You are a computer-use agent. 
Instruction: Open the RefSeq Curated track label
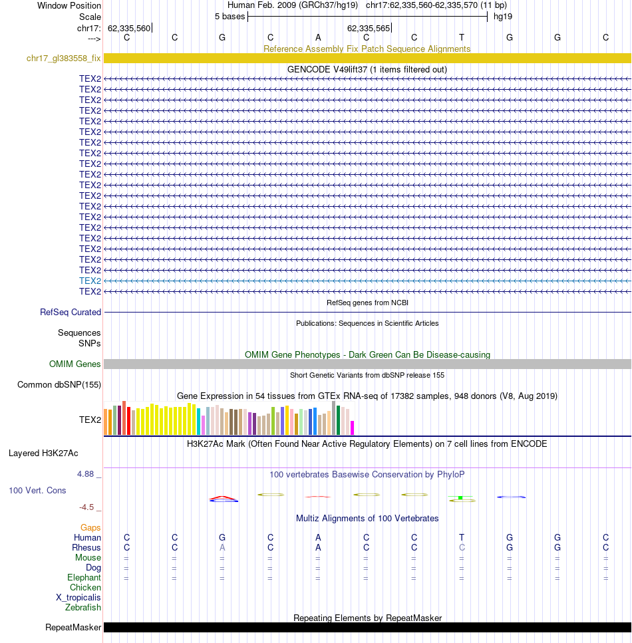point(70,312)
